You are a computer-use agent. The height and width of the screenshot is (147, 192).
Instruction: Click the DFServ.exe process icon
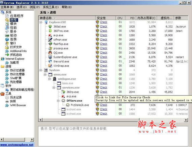coord(63,101)
